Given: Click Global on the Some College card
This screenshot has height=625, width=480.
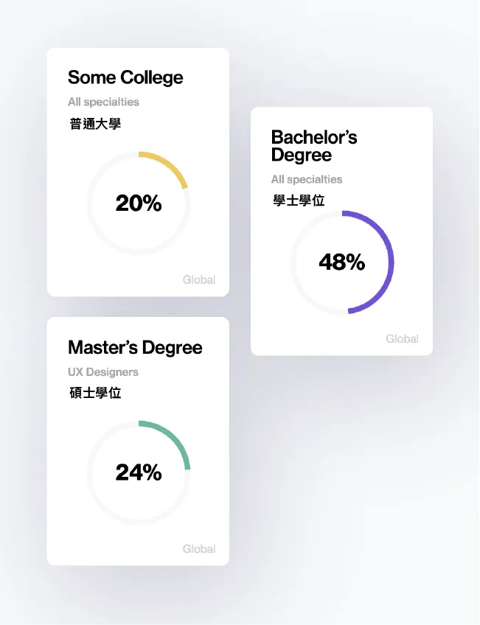Looking at the screenshot, I should [199, 280].
